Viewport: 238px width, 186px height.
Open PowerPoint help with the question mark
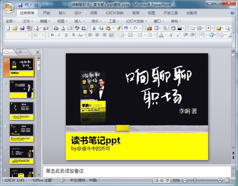click(x=232, y=13)
